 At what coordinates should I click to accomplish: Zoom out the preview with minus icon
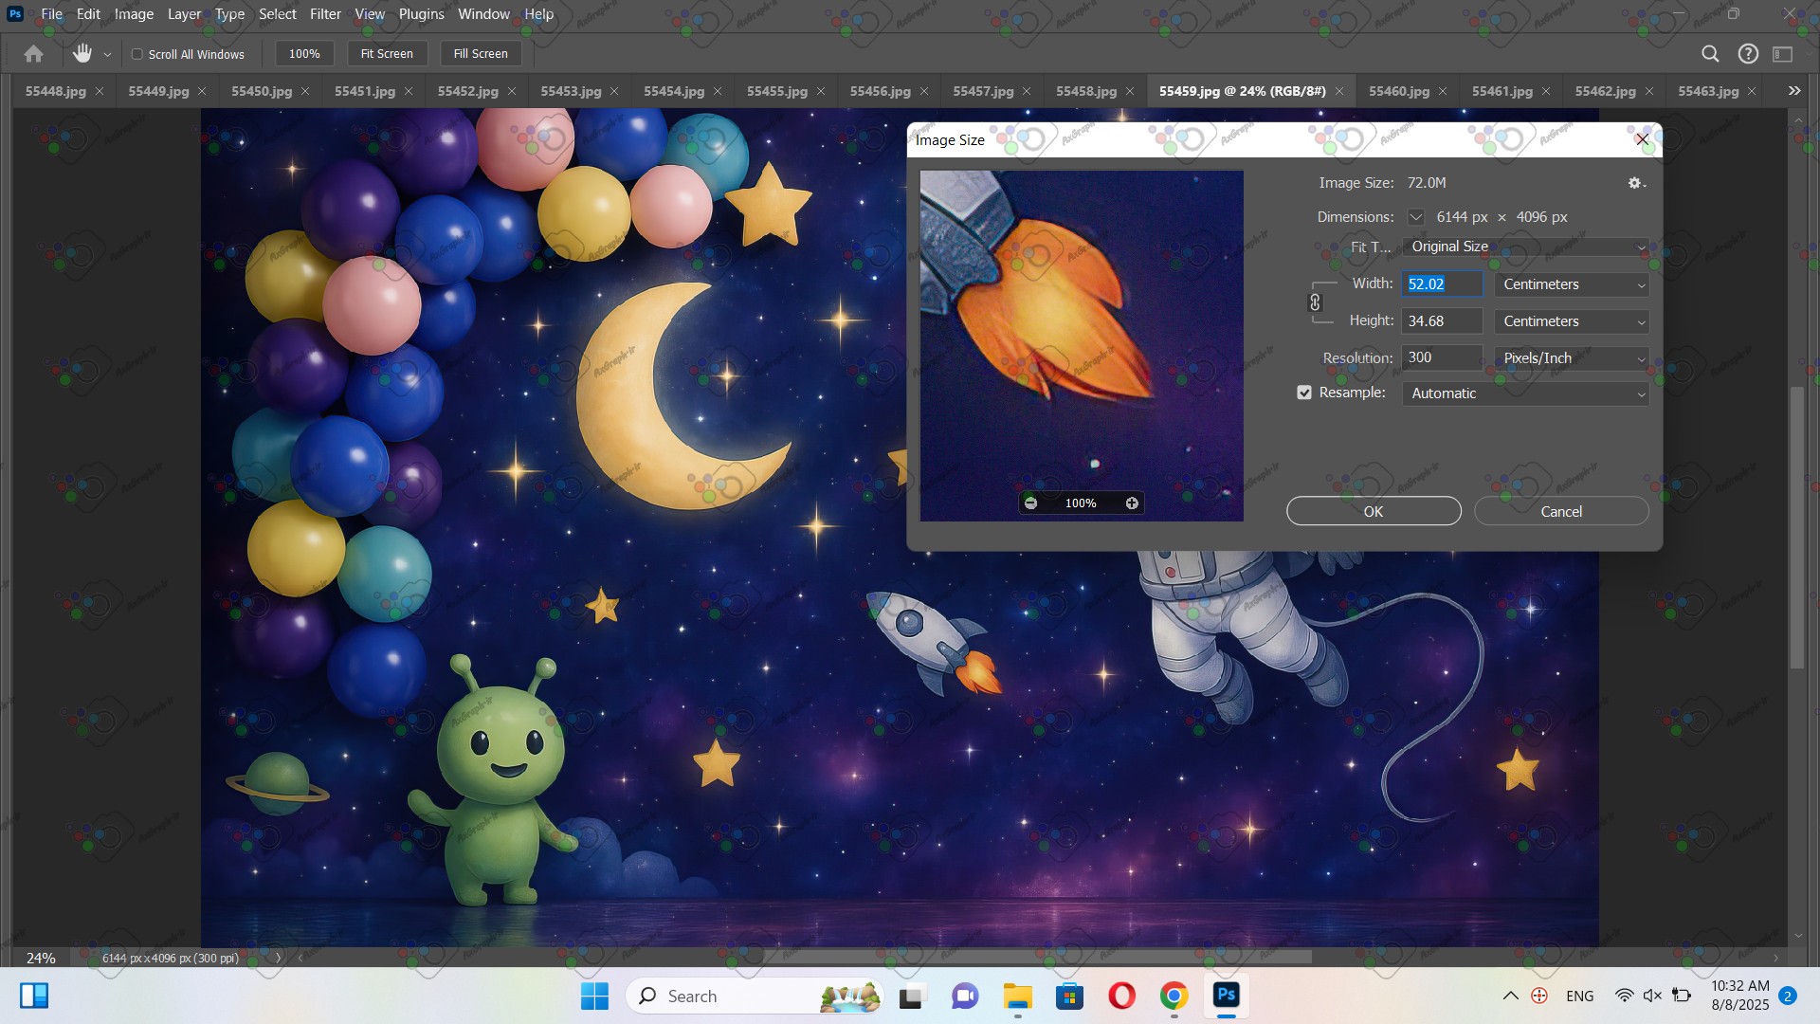pyautogui.click(x=1030, y=503)
